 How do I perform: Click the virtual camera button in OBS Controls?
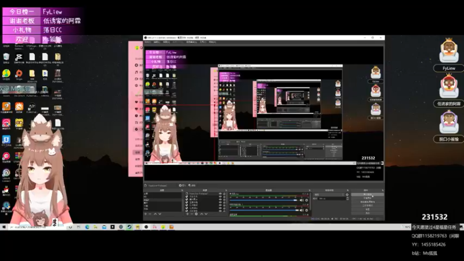tap(368, 202)
